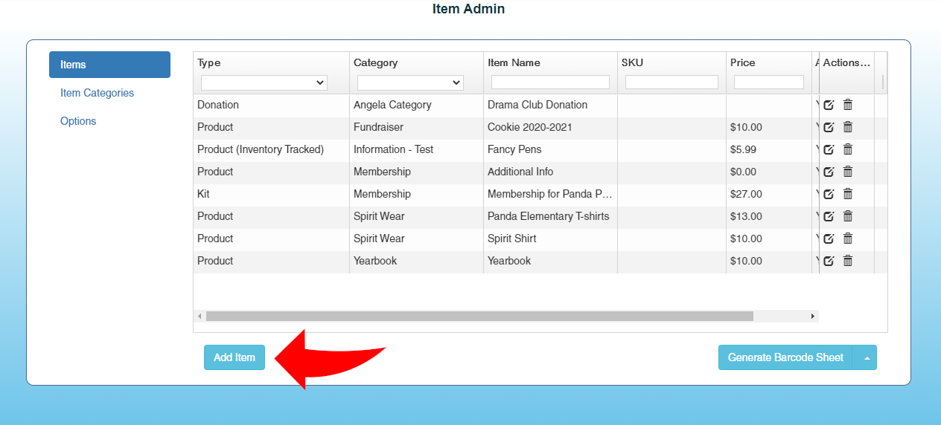Delete the Cookie 2020-2021 item
The width and height of the screenshot is (941, 425).
pos(847,127)
